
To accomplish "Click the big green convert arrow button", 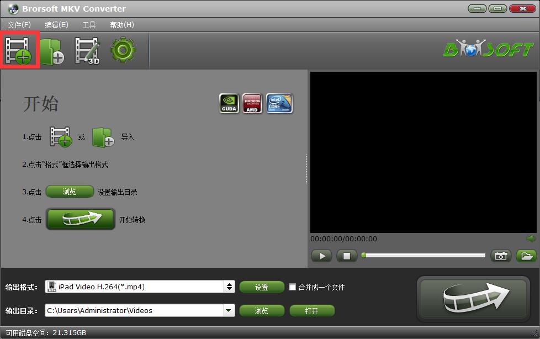I will pyautogui.click(x=473, y=298).
